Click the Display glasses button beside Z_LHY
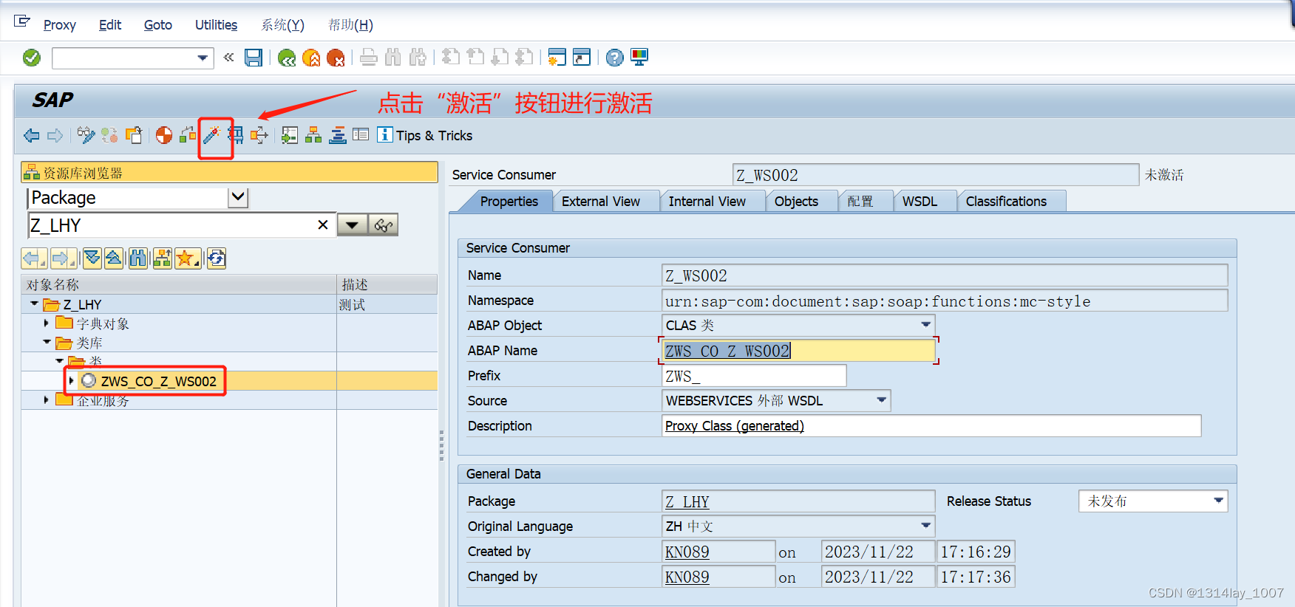 383,225
